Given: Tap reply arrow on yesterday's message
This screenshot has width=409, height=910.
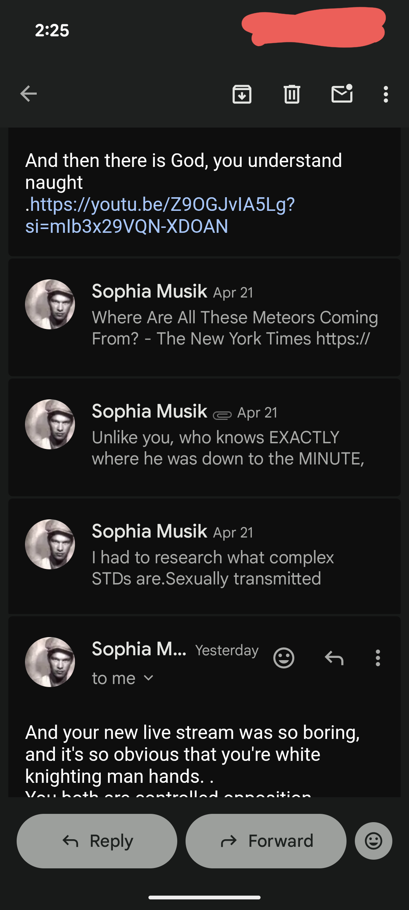Looking at the screenshot, I should [x=334, y=658].
